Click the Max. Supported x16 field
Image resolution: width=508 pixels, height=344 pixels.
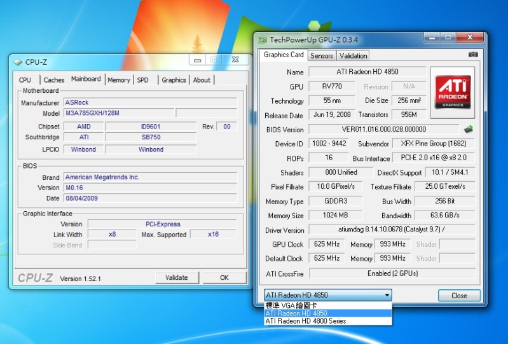pos(214,235)
